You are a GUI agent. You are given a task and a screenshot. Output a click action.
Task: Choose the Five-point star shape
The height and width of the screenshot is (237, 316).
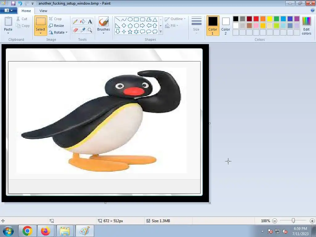130,32
